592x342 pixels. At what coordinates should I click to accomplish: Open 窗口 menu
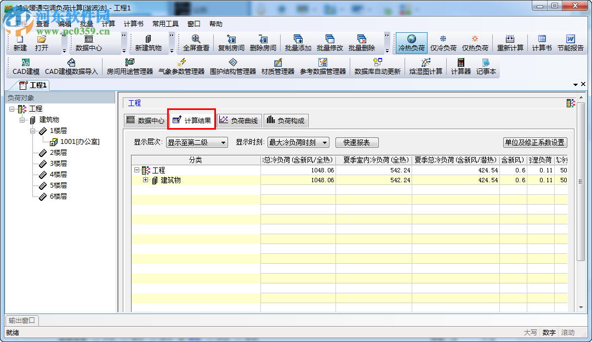(x=193, y=24)
